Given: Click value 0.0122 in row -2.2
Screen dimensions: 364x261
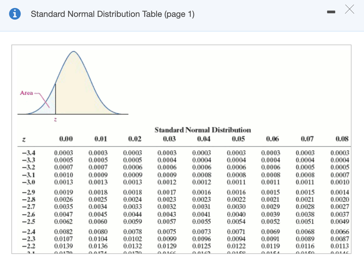Looking at the screenshot, I should (236, 246).
